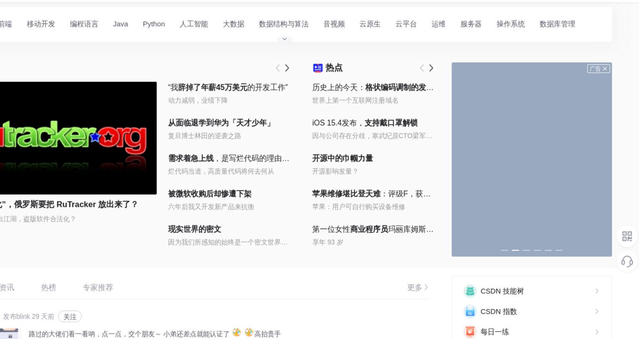Select last ad carousel indicator dash
The height and width of the screenshot is (339, 639).
tap(559, 250)
